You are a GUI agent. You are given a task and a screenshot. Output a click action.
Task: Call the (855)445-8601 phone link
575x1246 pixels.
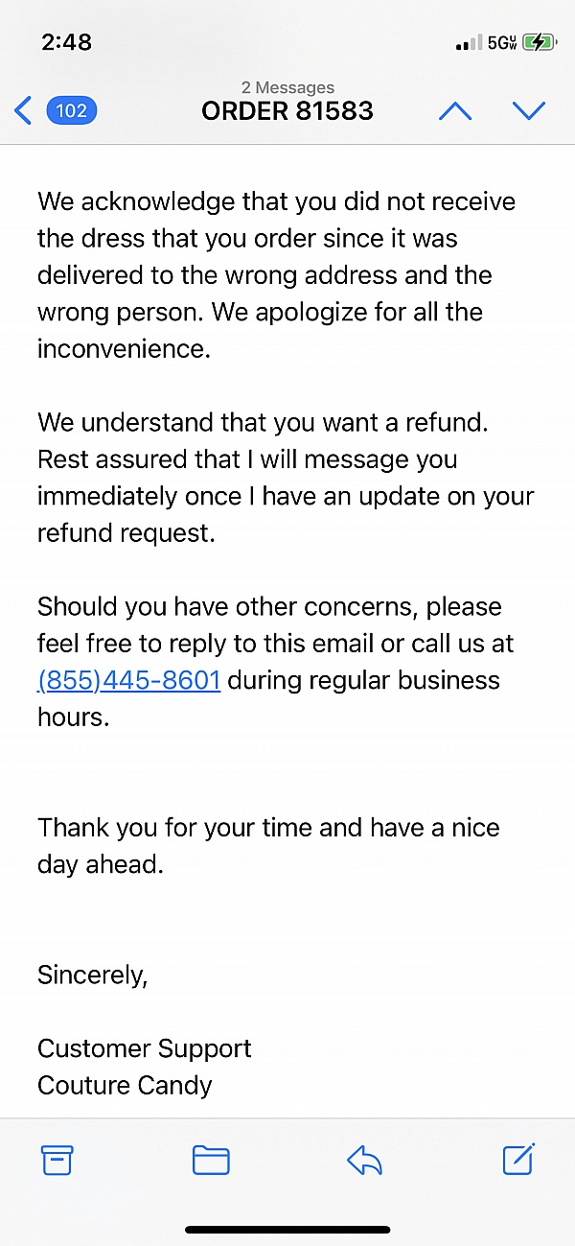(x=129, y=680)
